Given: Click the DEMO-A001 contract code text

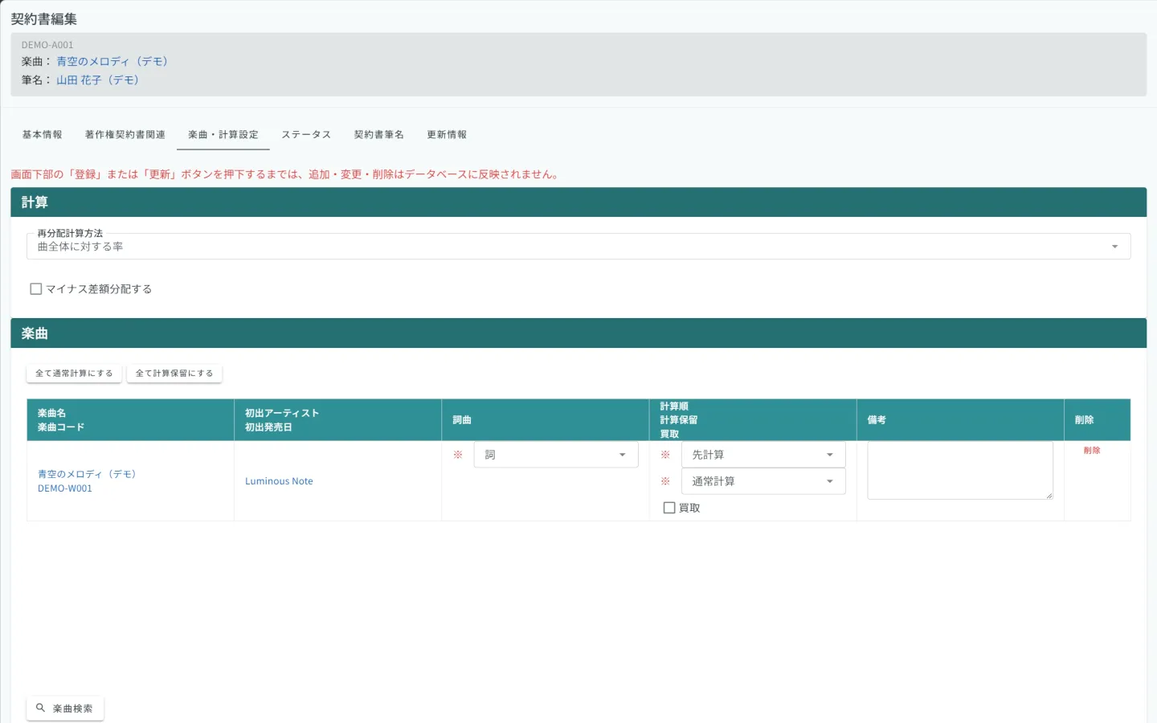Looking at the screenshot, I should point(47,45).
